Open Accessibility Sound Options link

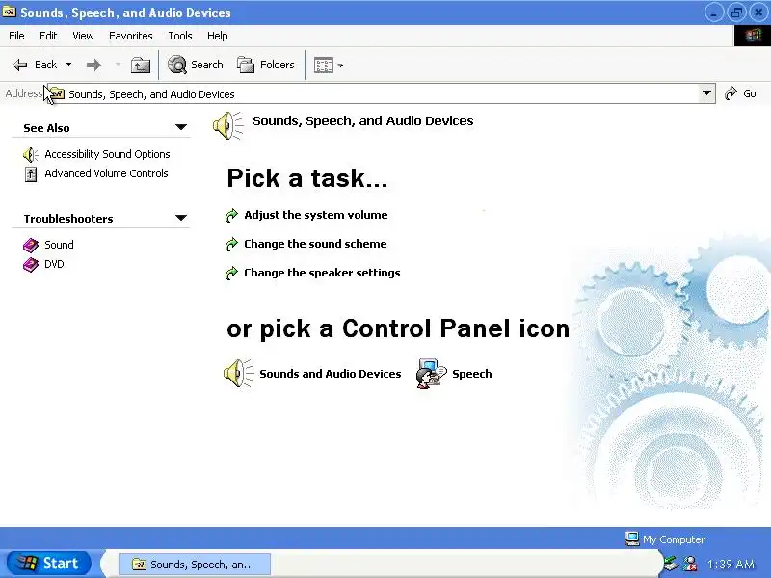107,154
